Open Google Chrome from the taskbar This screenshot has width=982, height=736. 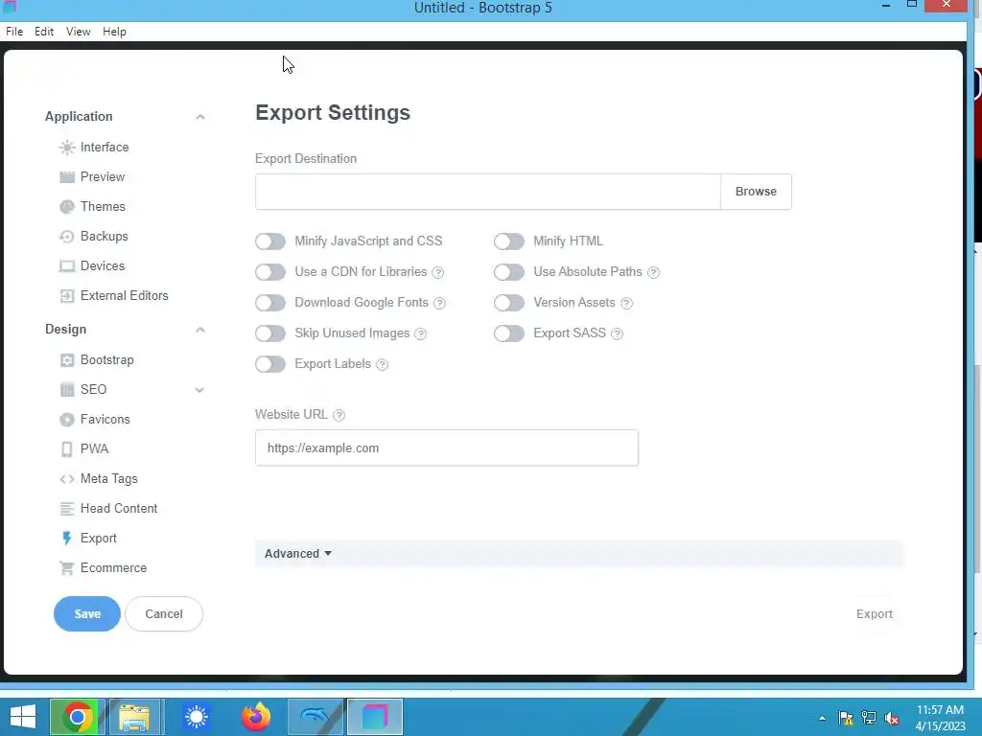[78, 717]
